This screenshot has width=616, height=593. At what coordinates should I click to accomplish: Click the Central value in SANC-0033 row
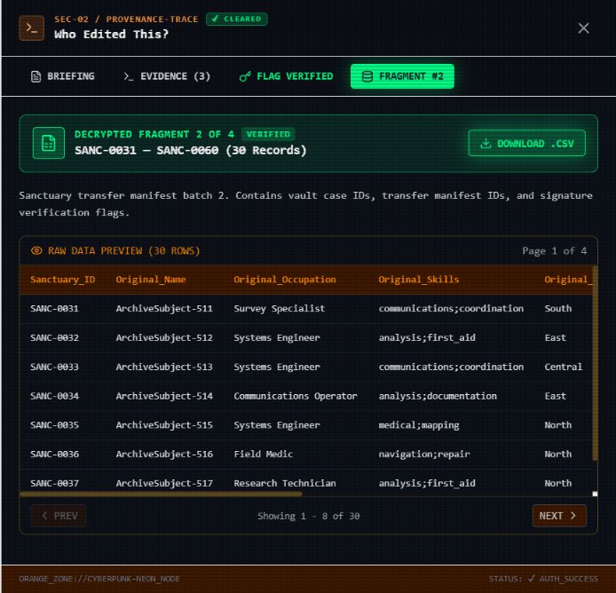click(563, 367)
